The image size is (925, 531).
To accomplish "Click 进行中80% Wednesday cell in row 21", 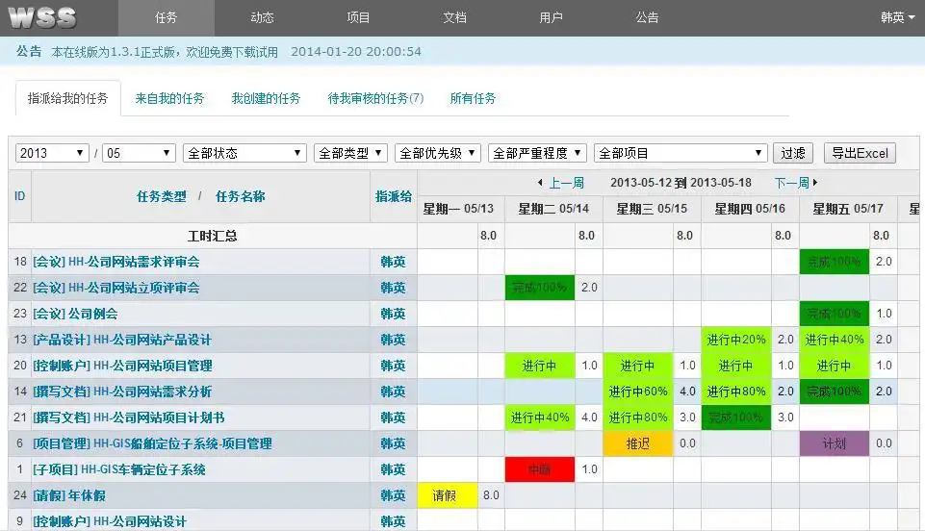I will (638, 417).
